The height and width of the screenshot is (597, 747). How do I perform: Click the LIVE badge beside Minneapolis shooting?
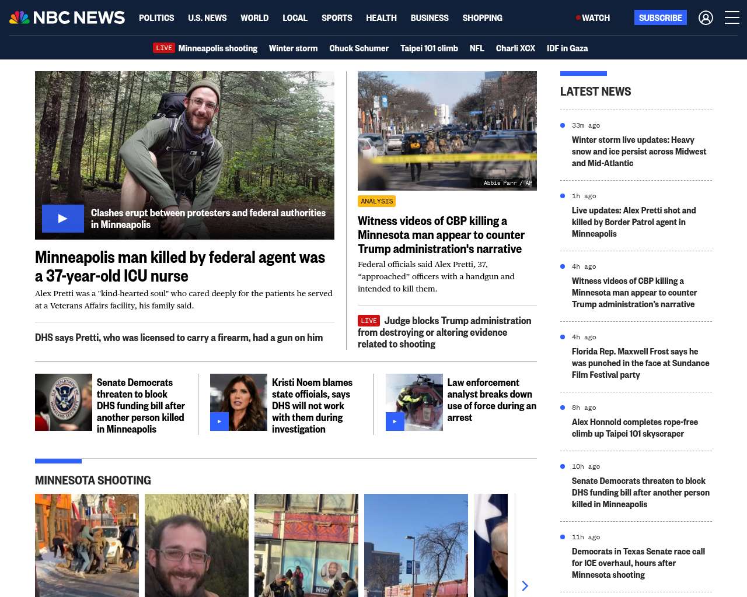164,48
